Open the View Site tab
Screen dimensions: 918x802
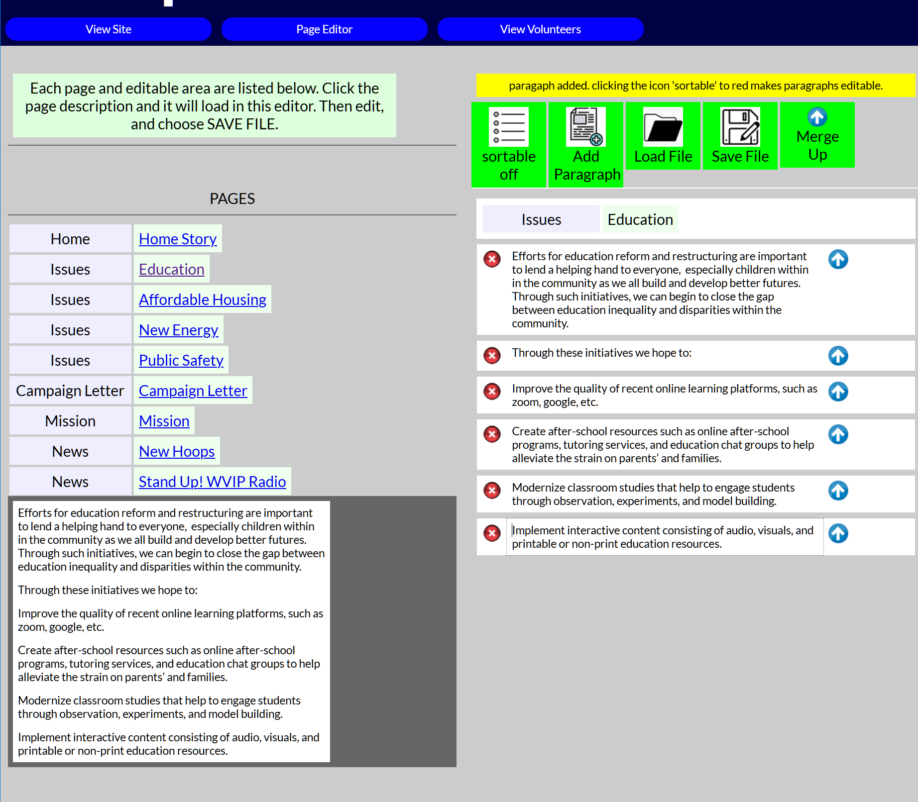(109, 29)
